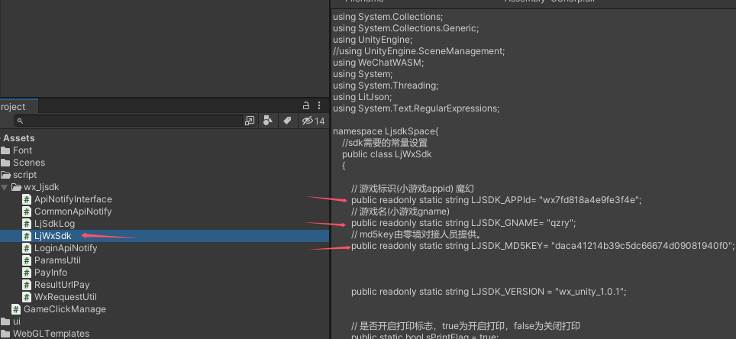The height and width of the screenshot is (339, 736).
Task: Select the ApiNotifyInterface script icon
Action: tap(27, 199)
